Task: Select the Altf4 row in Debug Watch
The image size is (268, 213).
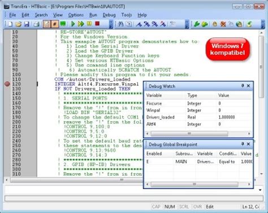Action: (x=198, y=124)
